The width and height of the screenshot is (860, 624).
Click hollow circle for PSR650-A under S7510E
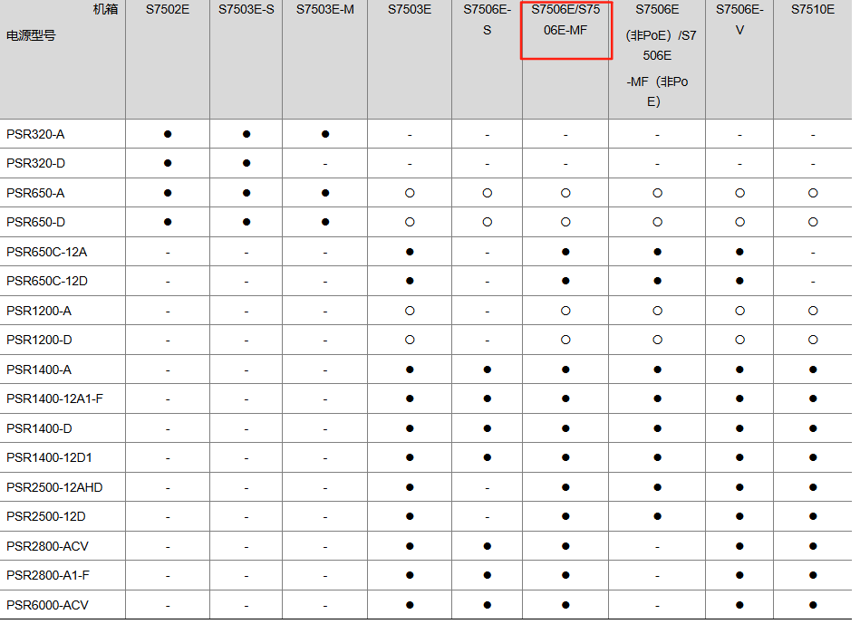pos(813,193)
